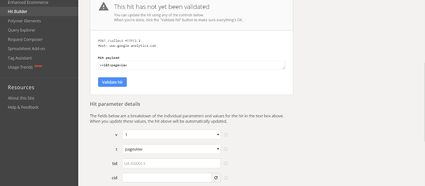Screen dimensions: 425x186
Task: Open Help & Feedback link
Action: pos(23,107)
